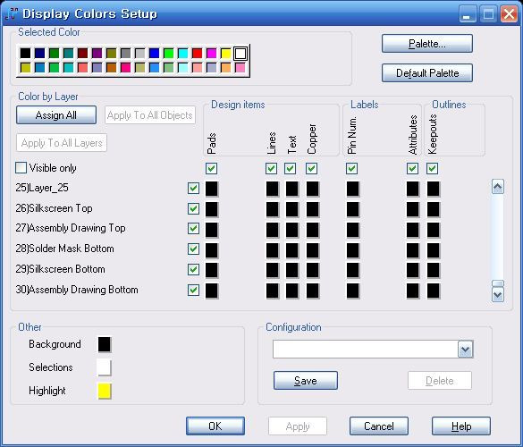Click the Selections color swatch
Viewport: 523px width, 447px height.
[105, 367]
